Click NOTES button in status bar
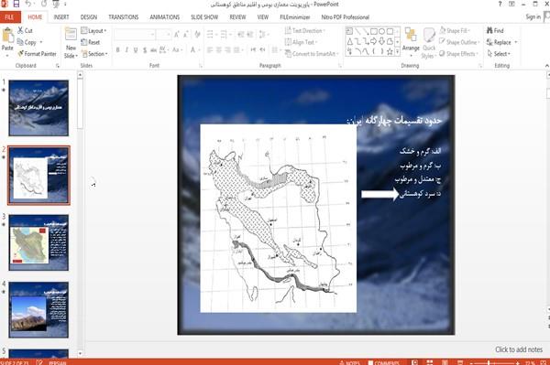550x365 pixels. point(349,362)
